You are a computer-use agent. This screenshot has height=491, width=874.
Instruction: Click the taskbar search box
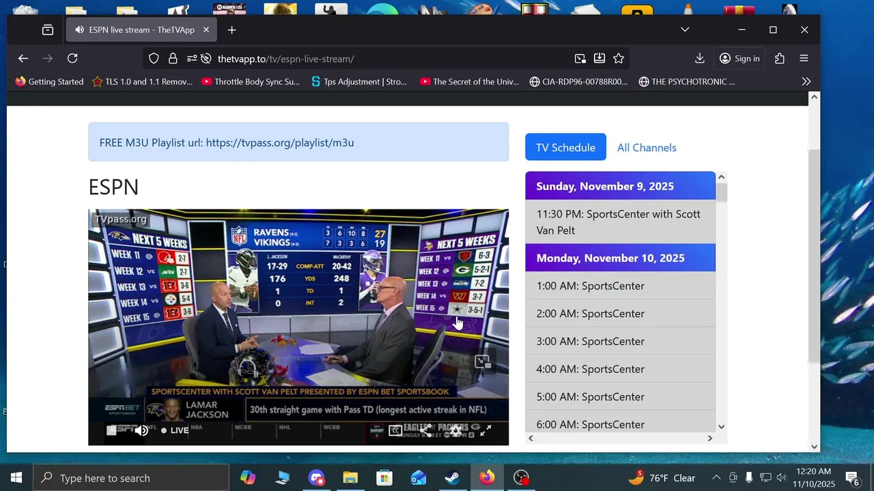coord(131,478)
